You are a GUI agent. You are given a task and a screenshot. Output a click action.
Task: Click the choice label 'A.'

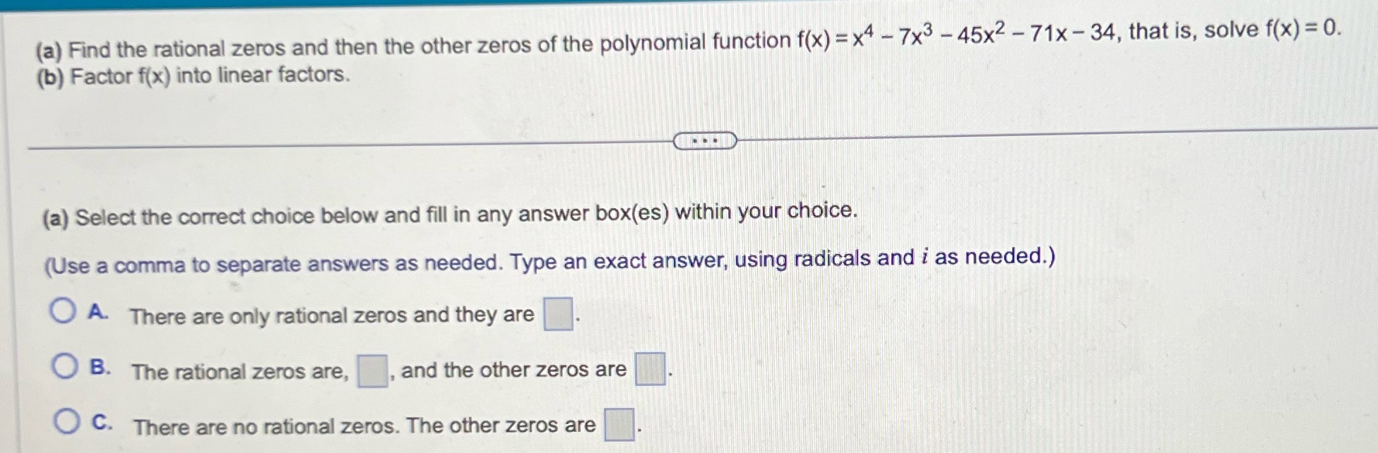coord(98,310)
